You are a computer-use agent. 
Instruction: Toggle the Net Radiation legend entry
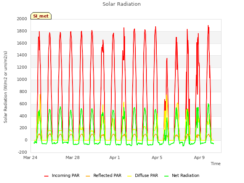[x=182, y=175]
